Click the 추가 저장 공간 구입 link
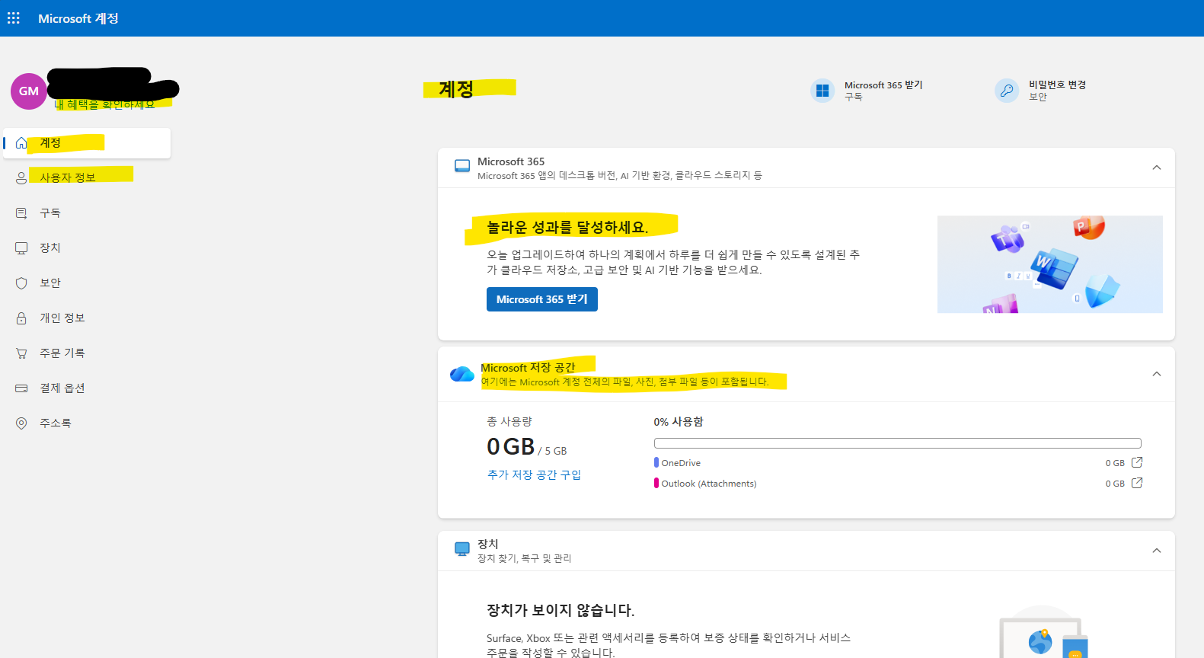The image size is (1204, 658). click(x=534, y=474)
